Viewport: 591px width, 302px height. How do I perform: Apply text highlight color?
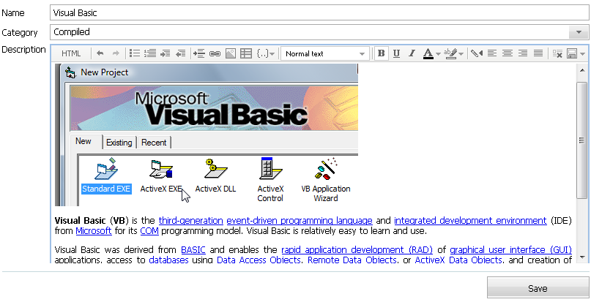point(450,53)
